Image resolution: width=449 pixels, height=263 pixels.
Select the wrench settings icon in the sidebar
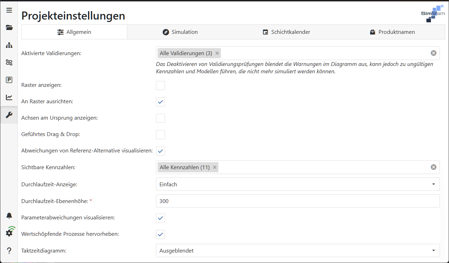click(x=9, y=115)
